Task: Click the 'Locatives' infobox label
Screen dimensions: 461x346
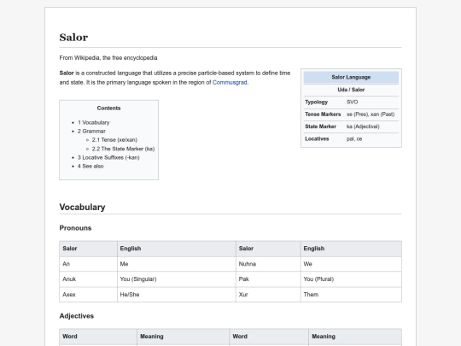Action: coord(317,139)
